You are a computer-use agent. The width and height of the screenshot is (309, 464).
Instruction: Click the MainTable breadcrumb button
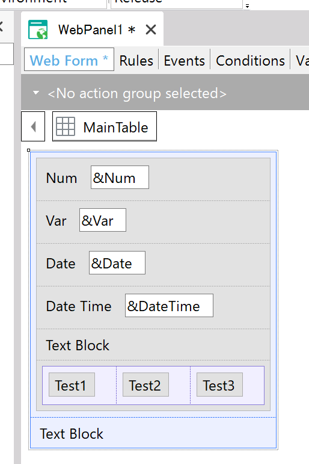pos(105,126)
